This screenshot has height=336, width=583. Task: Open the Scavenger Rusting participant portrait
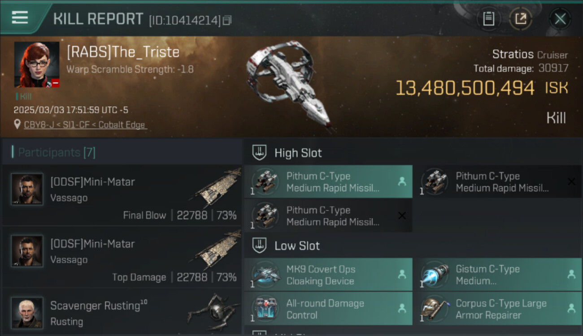(x=27, y=312)
